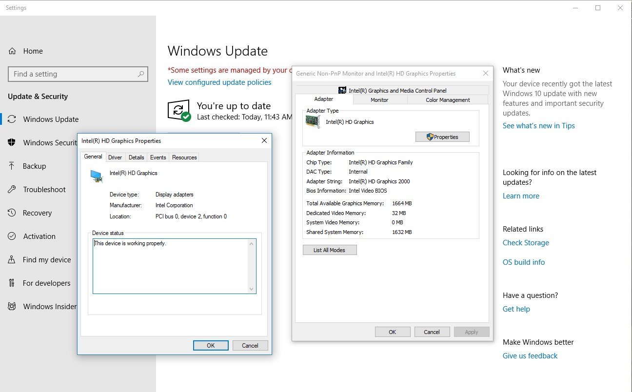632x392 pixels.
Task: Click the Find a setting search box
Action: point(78,74)
